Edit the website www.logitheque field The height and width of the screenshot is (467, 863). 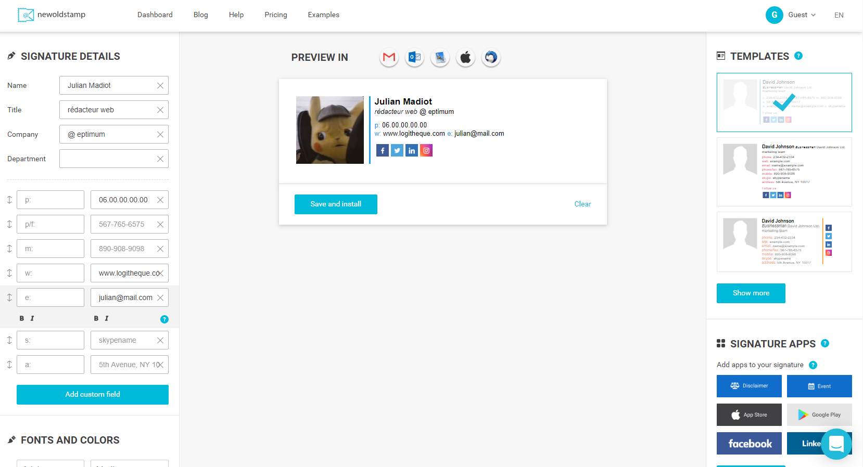(x=130, y=273)
